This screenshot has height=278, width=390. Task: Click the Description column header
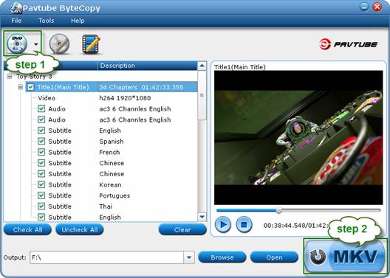[x=147, y=66]
